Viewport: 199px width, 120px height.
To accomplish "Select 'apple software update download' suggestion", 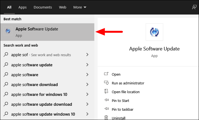I will coord(42,104).
